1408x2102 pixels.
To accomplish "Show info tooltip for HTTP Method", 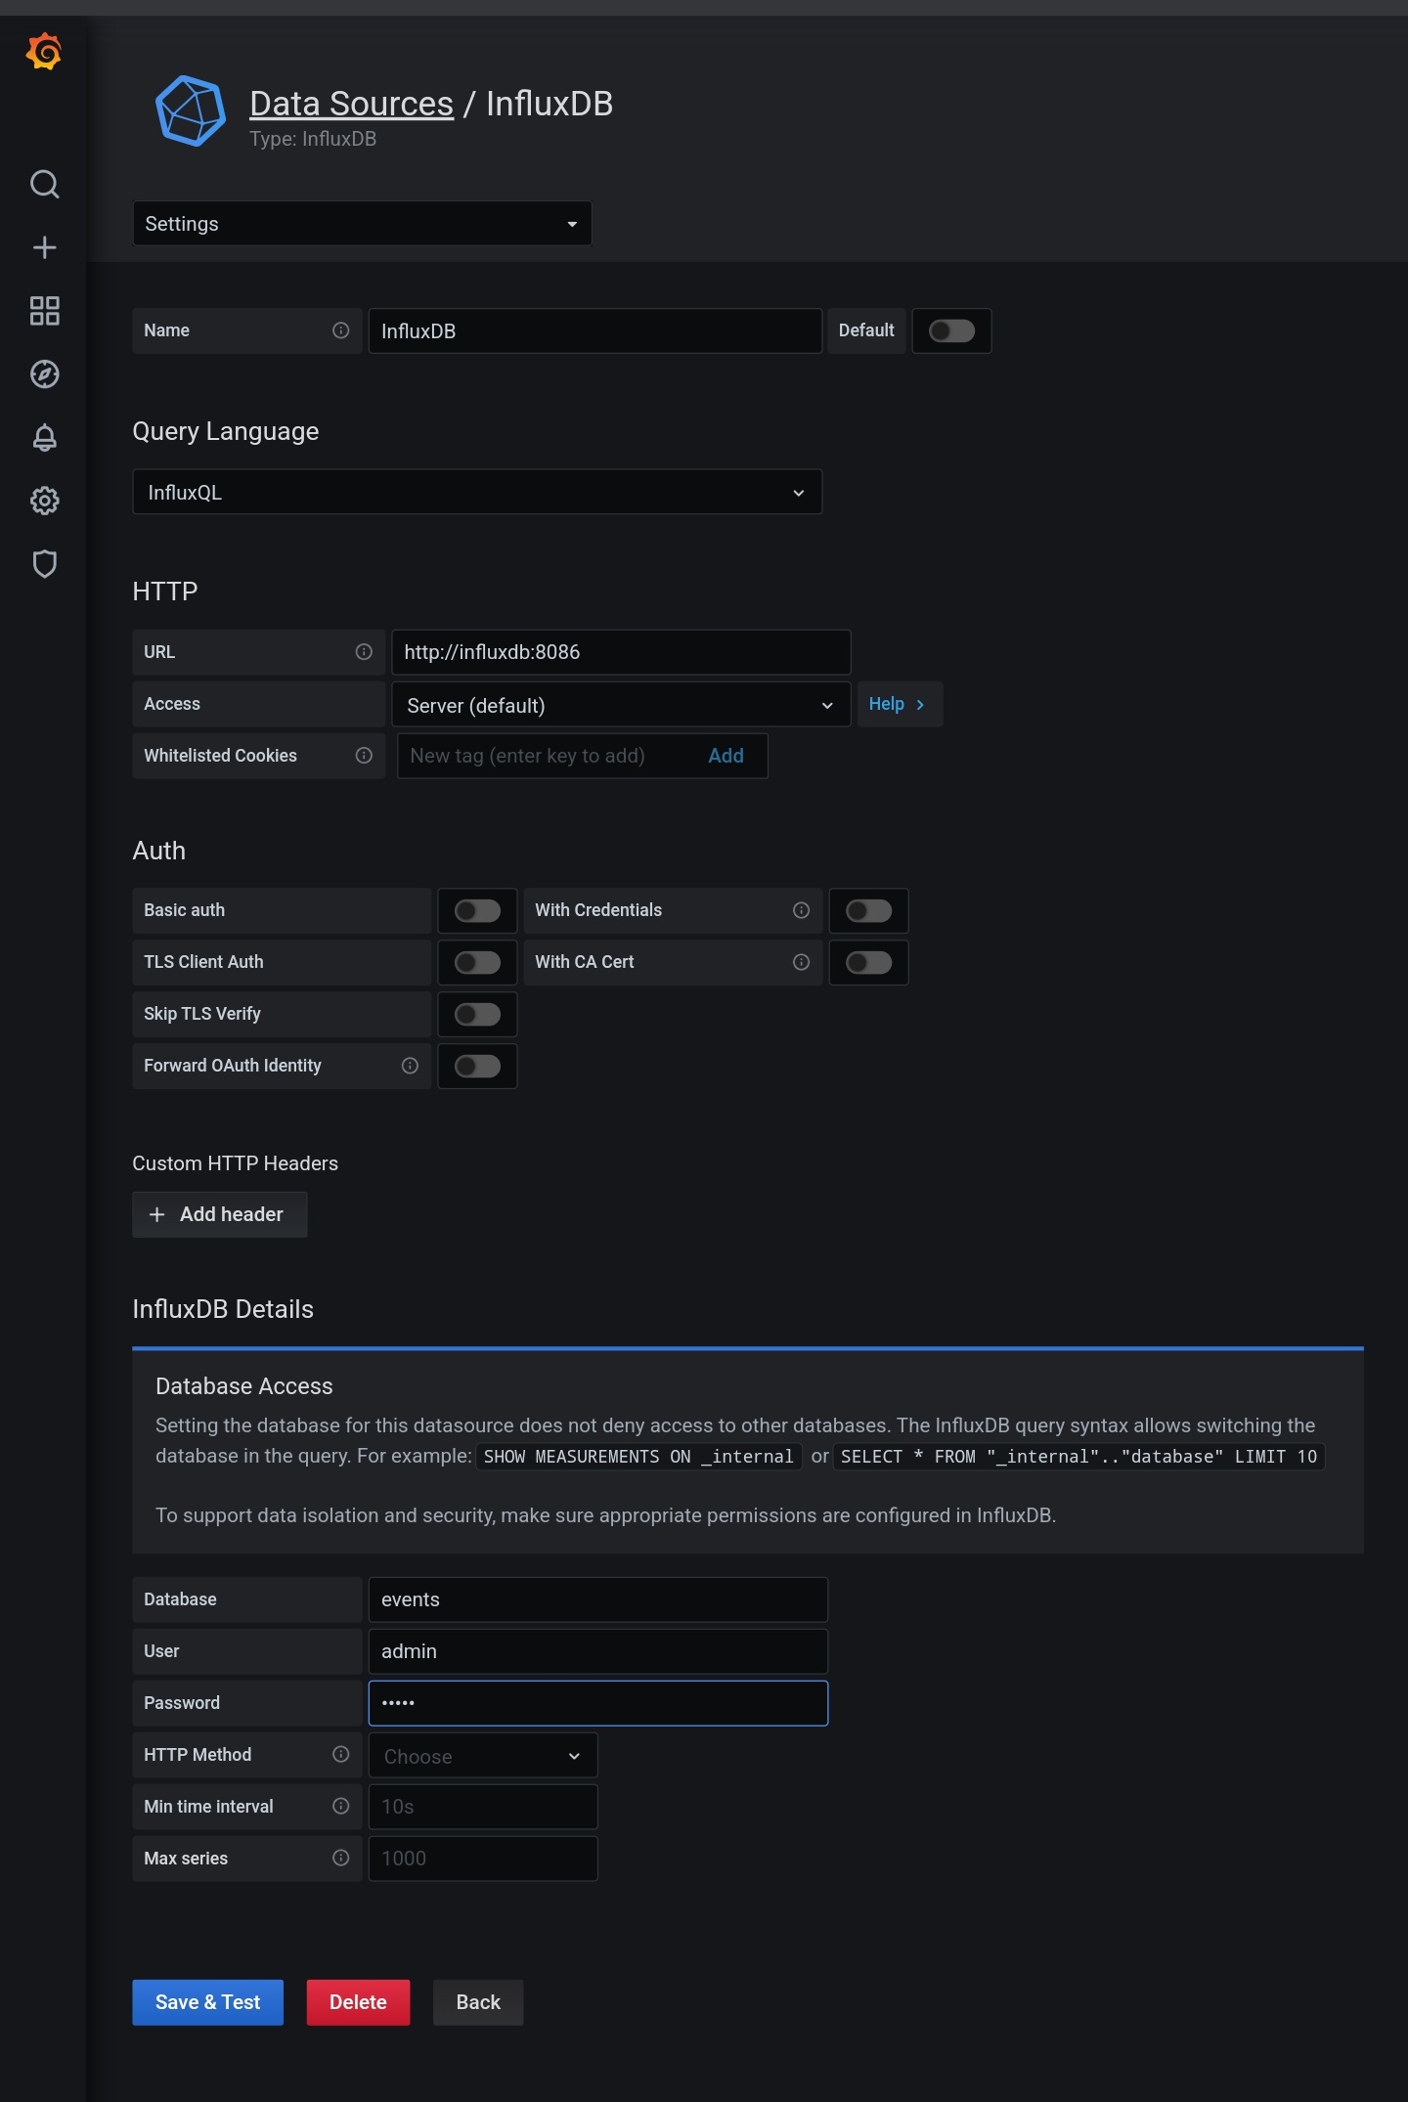I will tap(340, 1755).
